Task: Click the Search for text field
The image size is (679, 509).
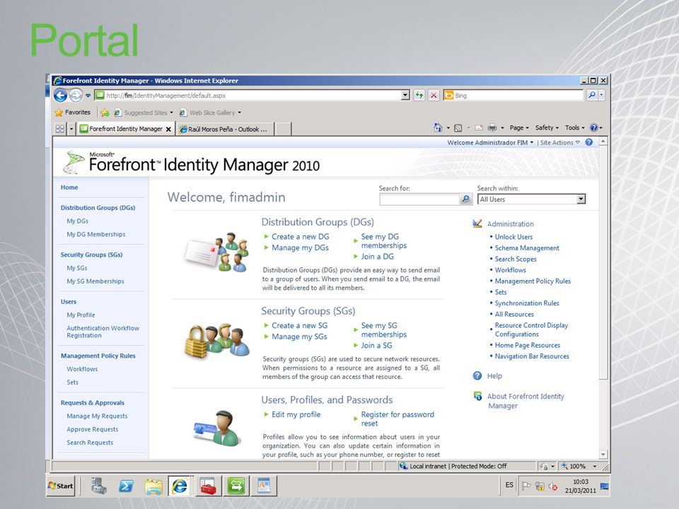Action: click(x=419, y=199)
